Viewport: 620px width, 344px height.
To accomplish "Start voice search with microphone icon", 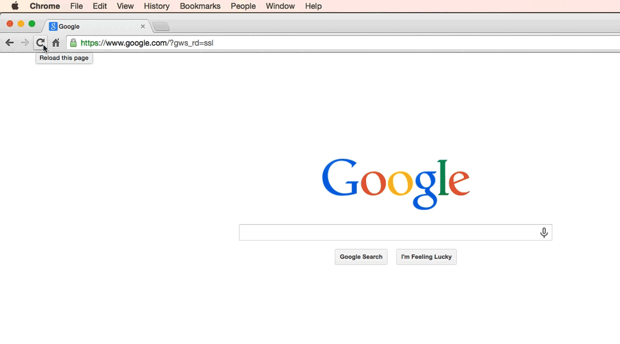I will (x=544, y=232).
